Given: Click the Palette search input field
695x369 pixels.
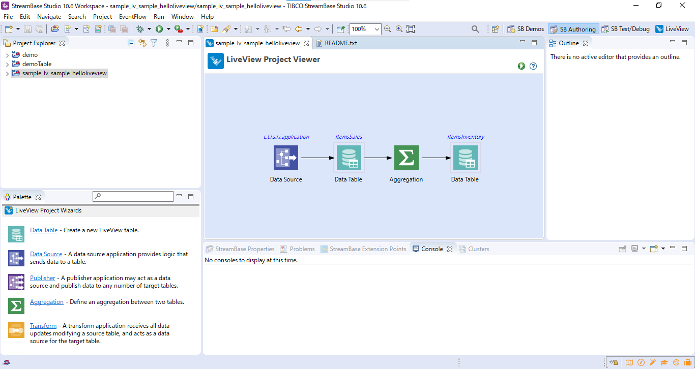Looking at the screenshot, I should 133,196.
